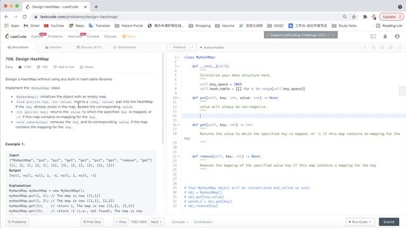Open editor settings gear icon
The image size is (406, 228).
(391, 47)
